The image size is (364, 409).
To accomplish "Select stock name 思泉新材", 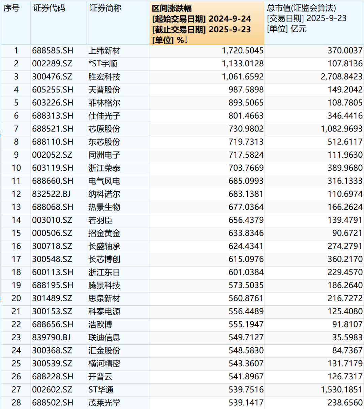I will tap(104, 298).
